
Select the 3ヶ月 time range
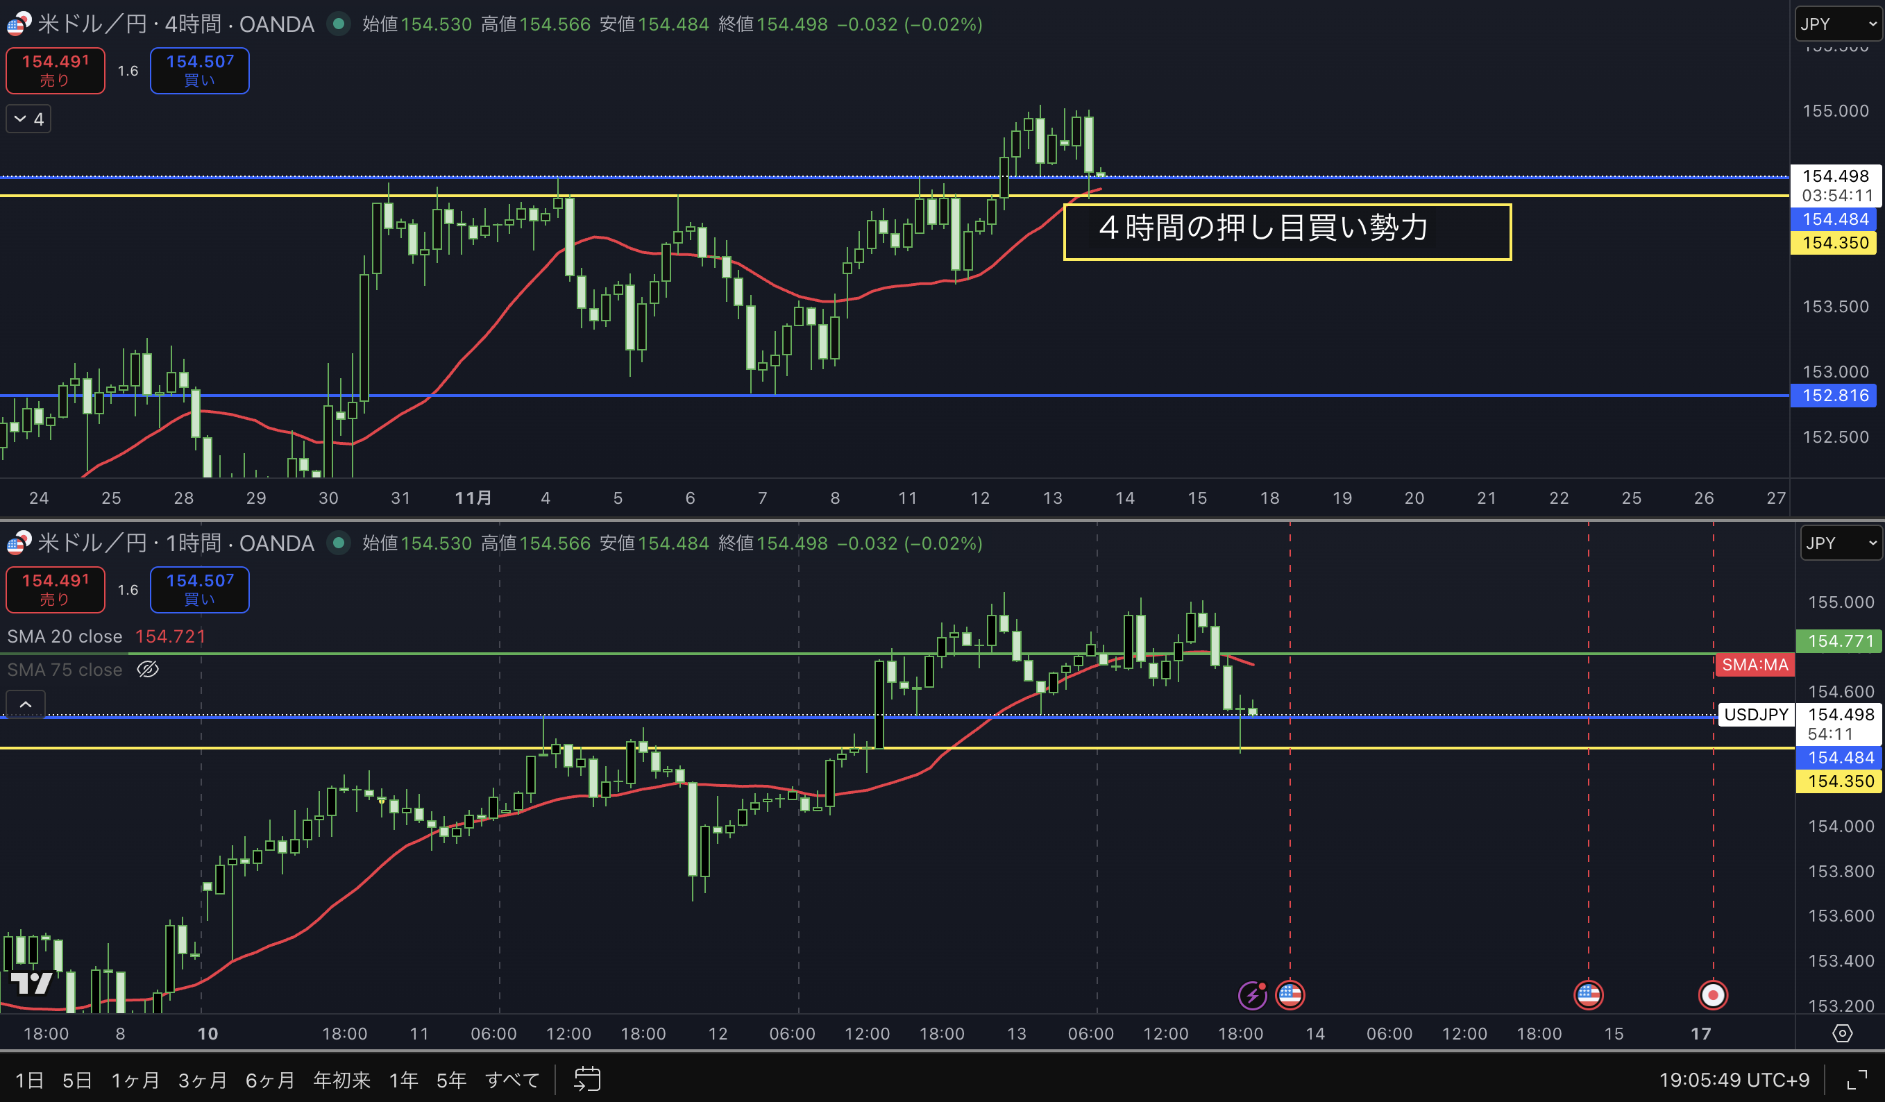tap(202, 1080)
